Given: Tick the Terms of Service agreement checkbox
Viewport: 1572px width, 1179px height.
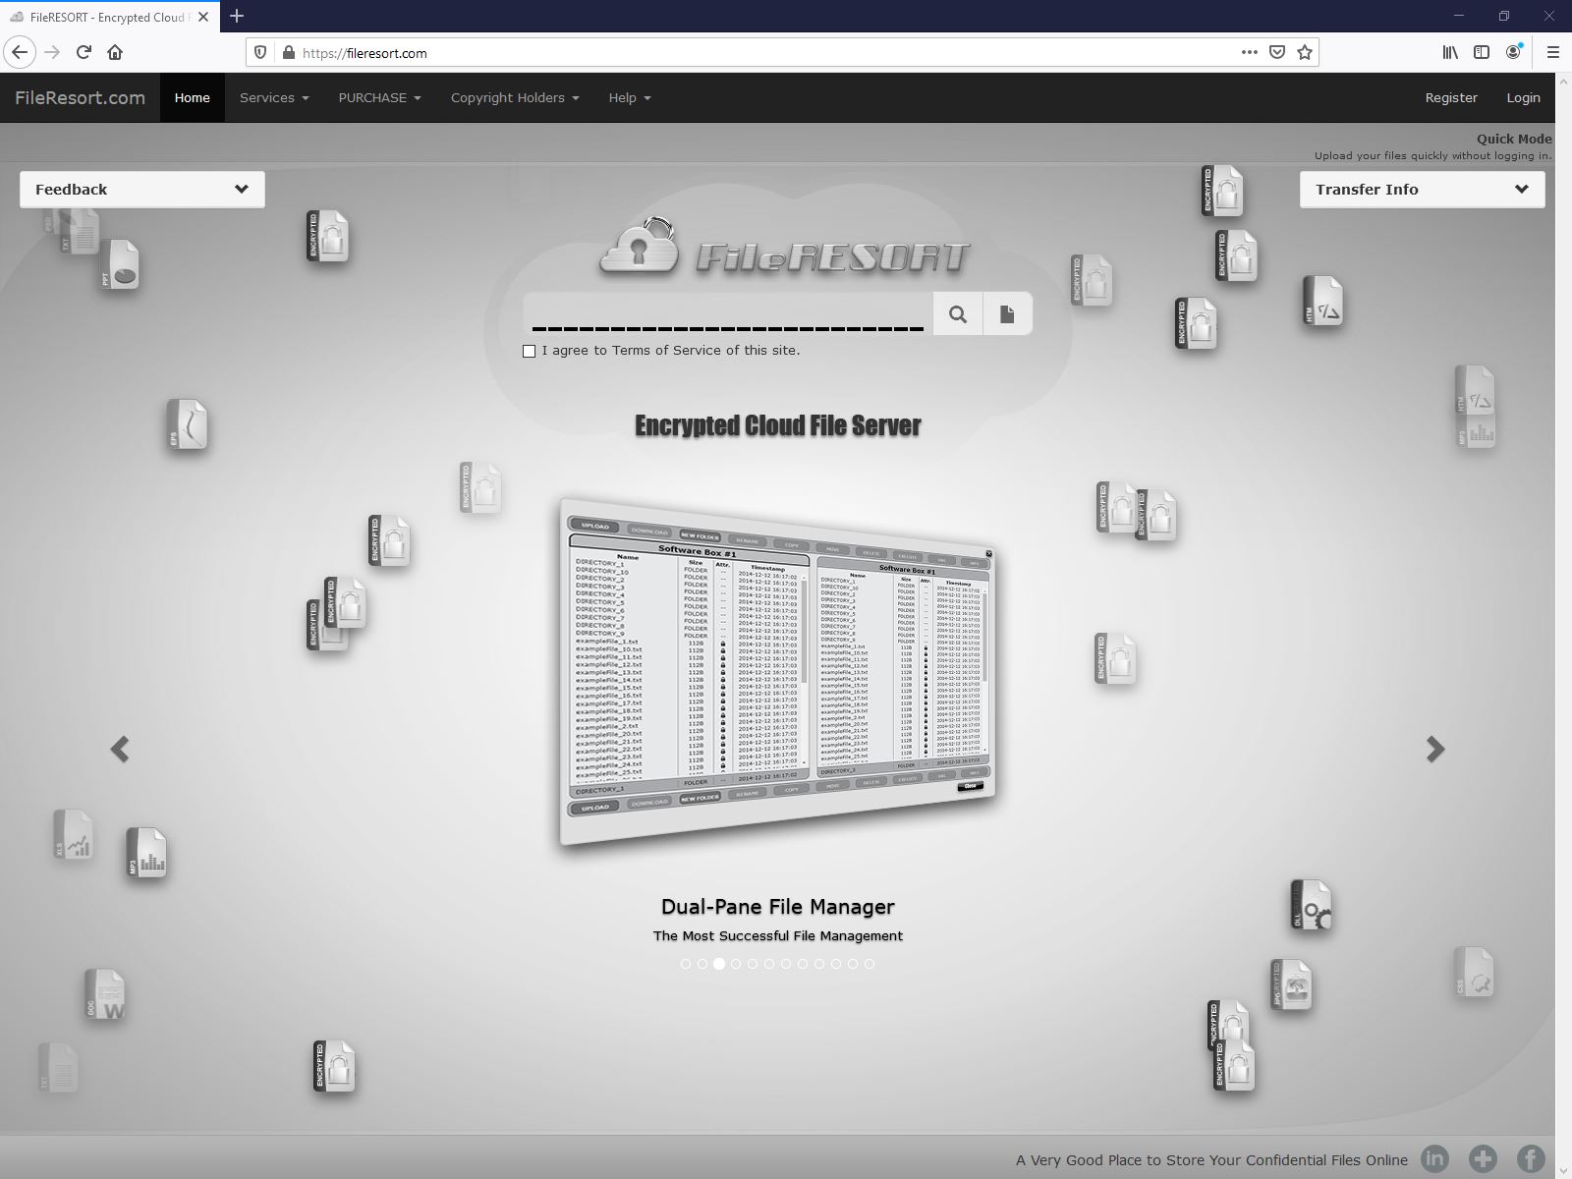Looking at the screenshot, I should [x=530, y=351].
